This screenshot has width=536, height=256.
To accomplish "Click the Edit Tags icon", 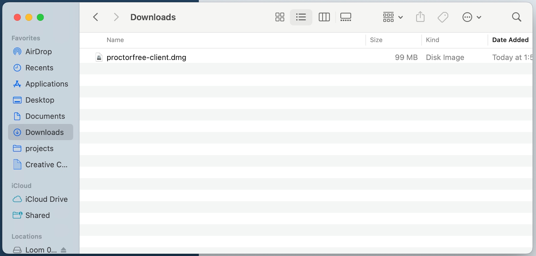I will [x=443, y=17].
